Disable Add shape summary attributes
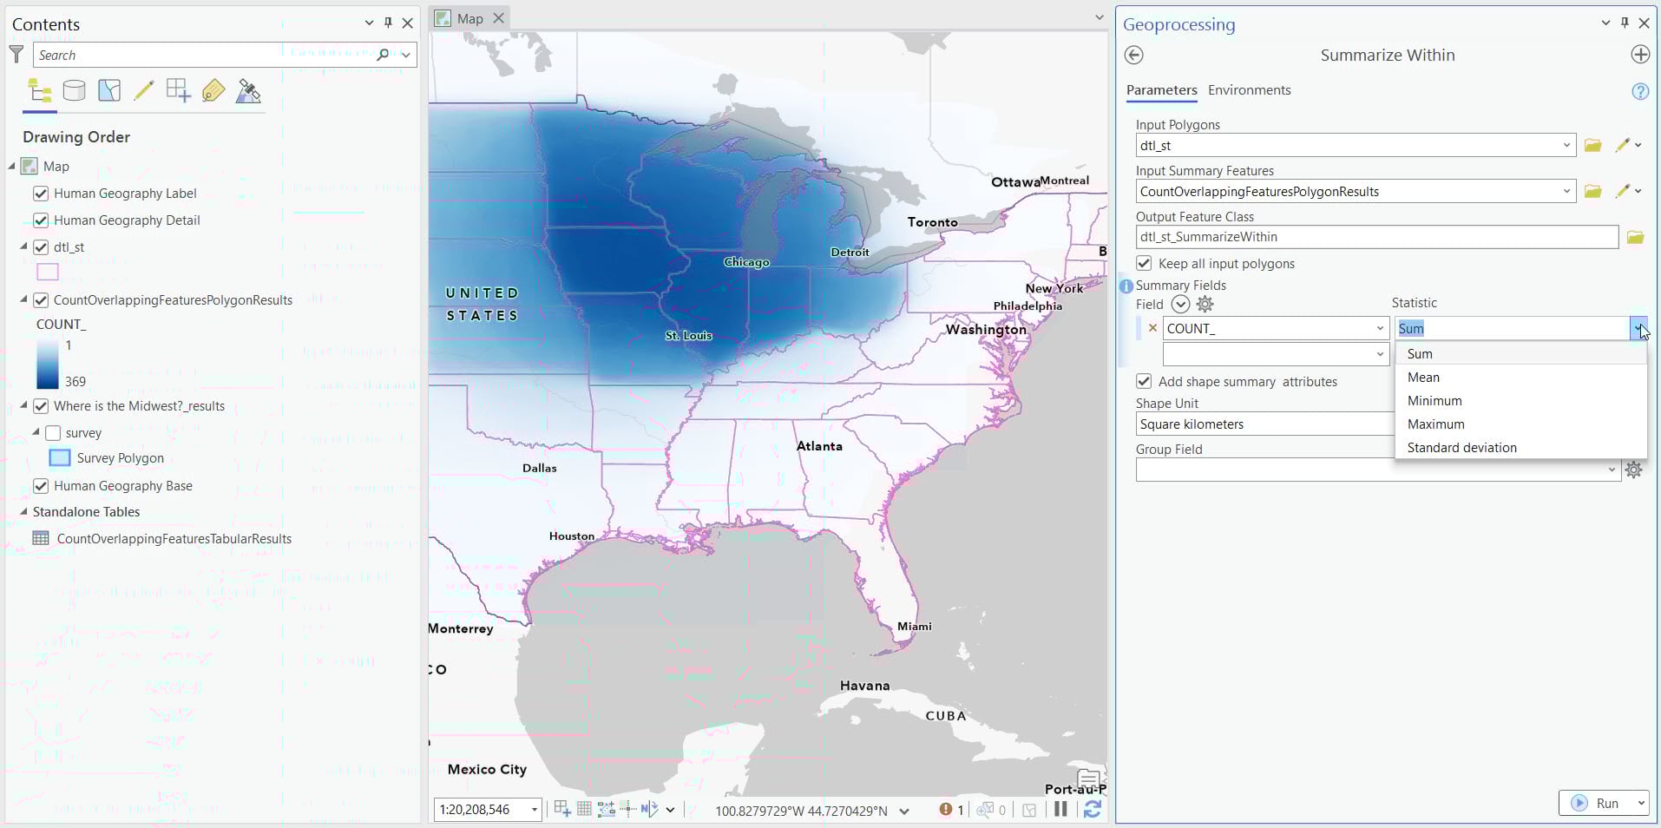The image size is (1661, 828). (1144, 381)
